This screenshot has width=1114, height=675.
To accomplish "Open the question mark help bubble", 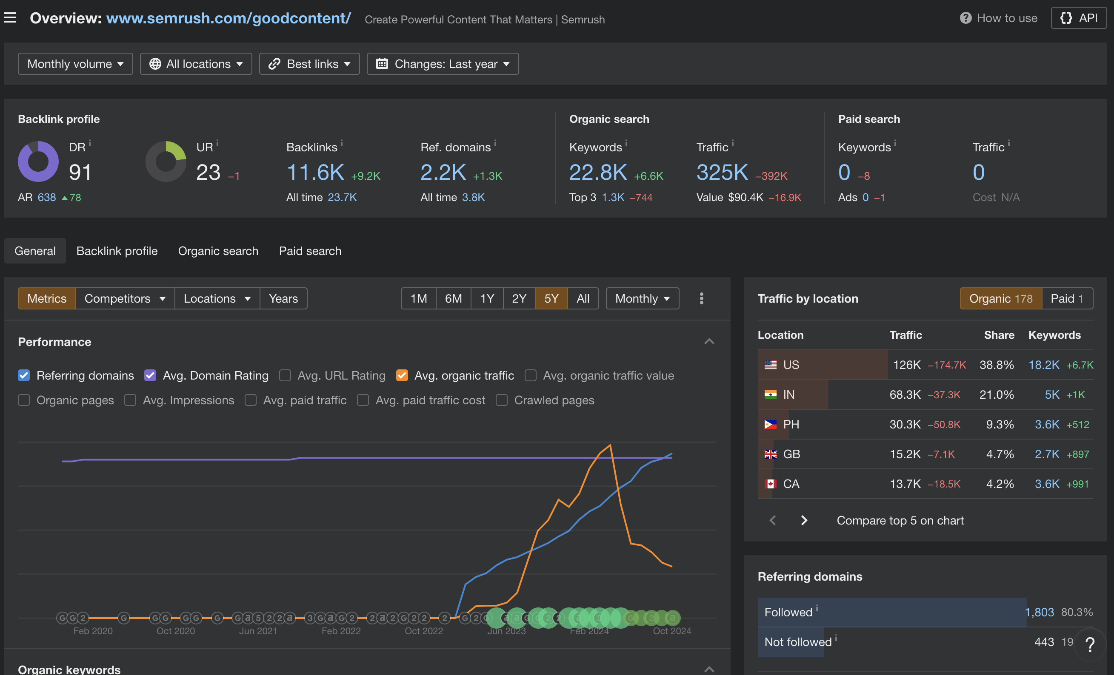I will point(1090,645).
